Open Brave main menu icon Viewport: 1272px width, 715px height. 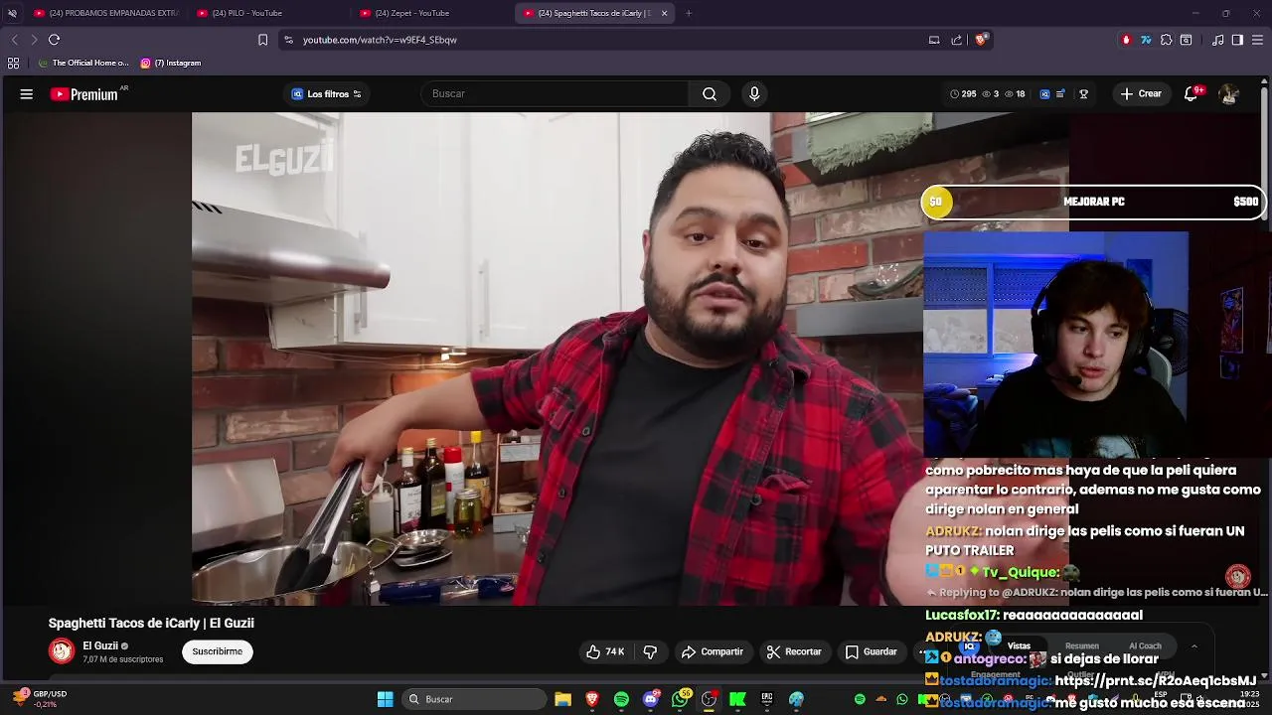pyautogui.click(x=1258, y=40)
